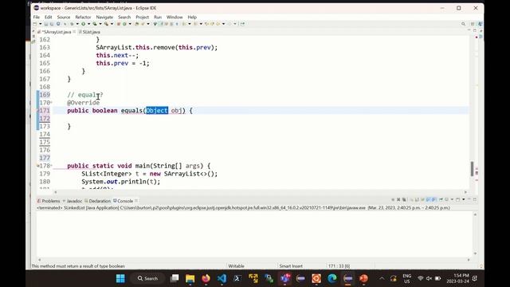Click the Console vertical scroll down arrow
This screenshot has height=287, width=510.
[475, 254]
